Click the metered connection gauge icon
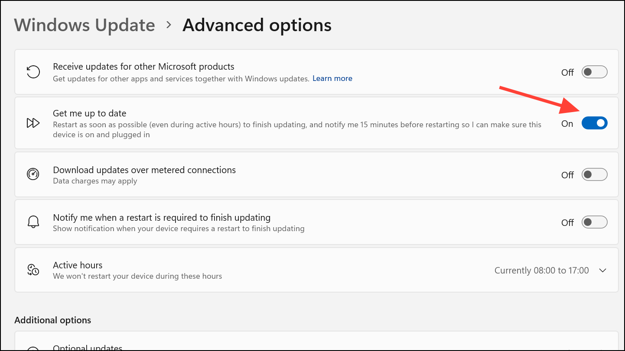Screen dimensions: 625x351 33,174
